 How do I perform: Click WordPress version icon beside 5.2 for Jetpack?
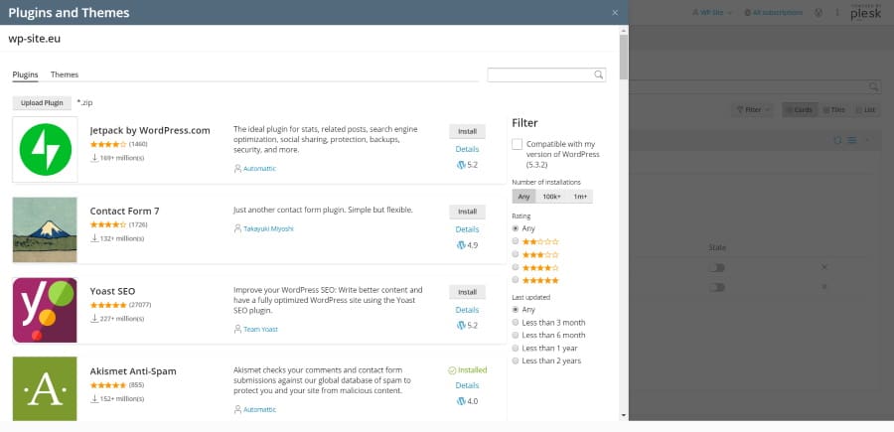[x=461, y=165]
